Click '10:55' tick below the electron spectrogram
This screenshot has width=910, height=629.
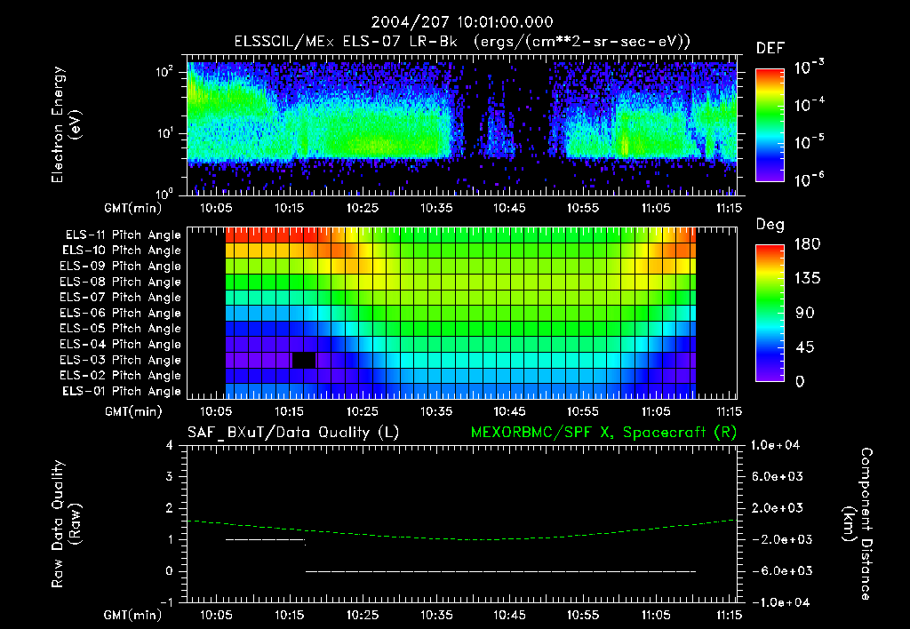click(x=583, y=208)
